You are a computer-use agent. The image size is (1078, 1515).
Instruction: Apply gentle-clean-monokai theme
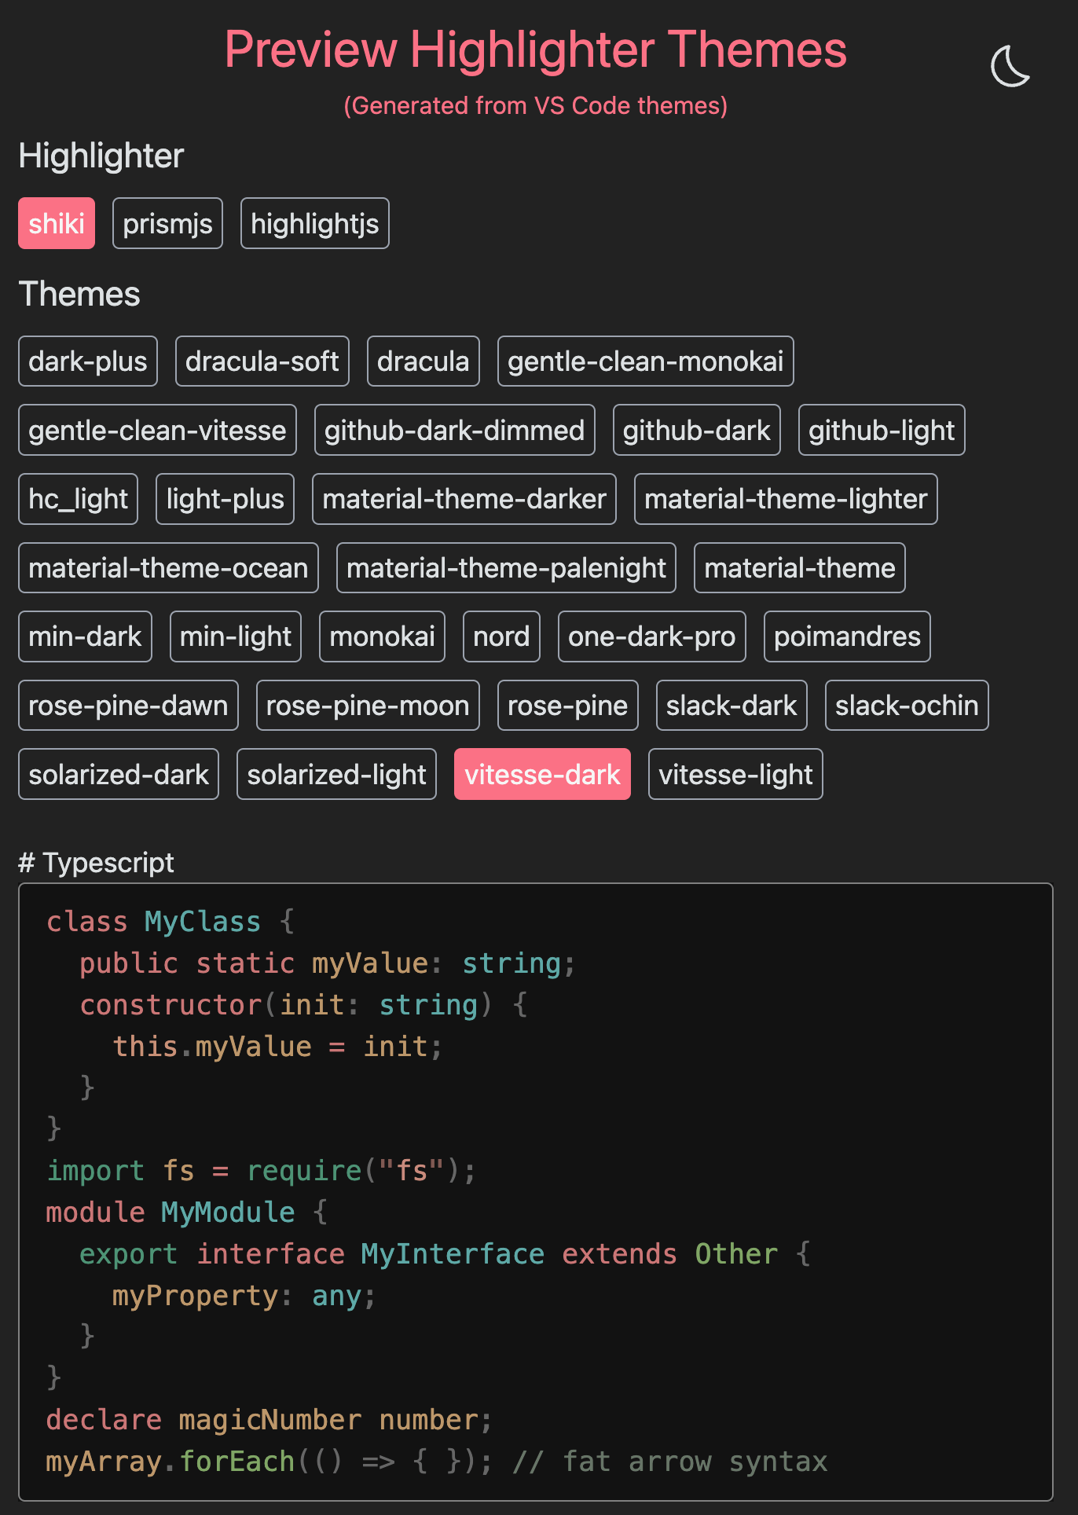pos(646,361)
